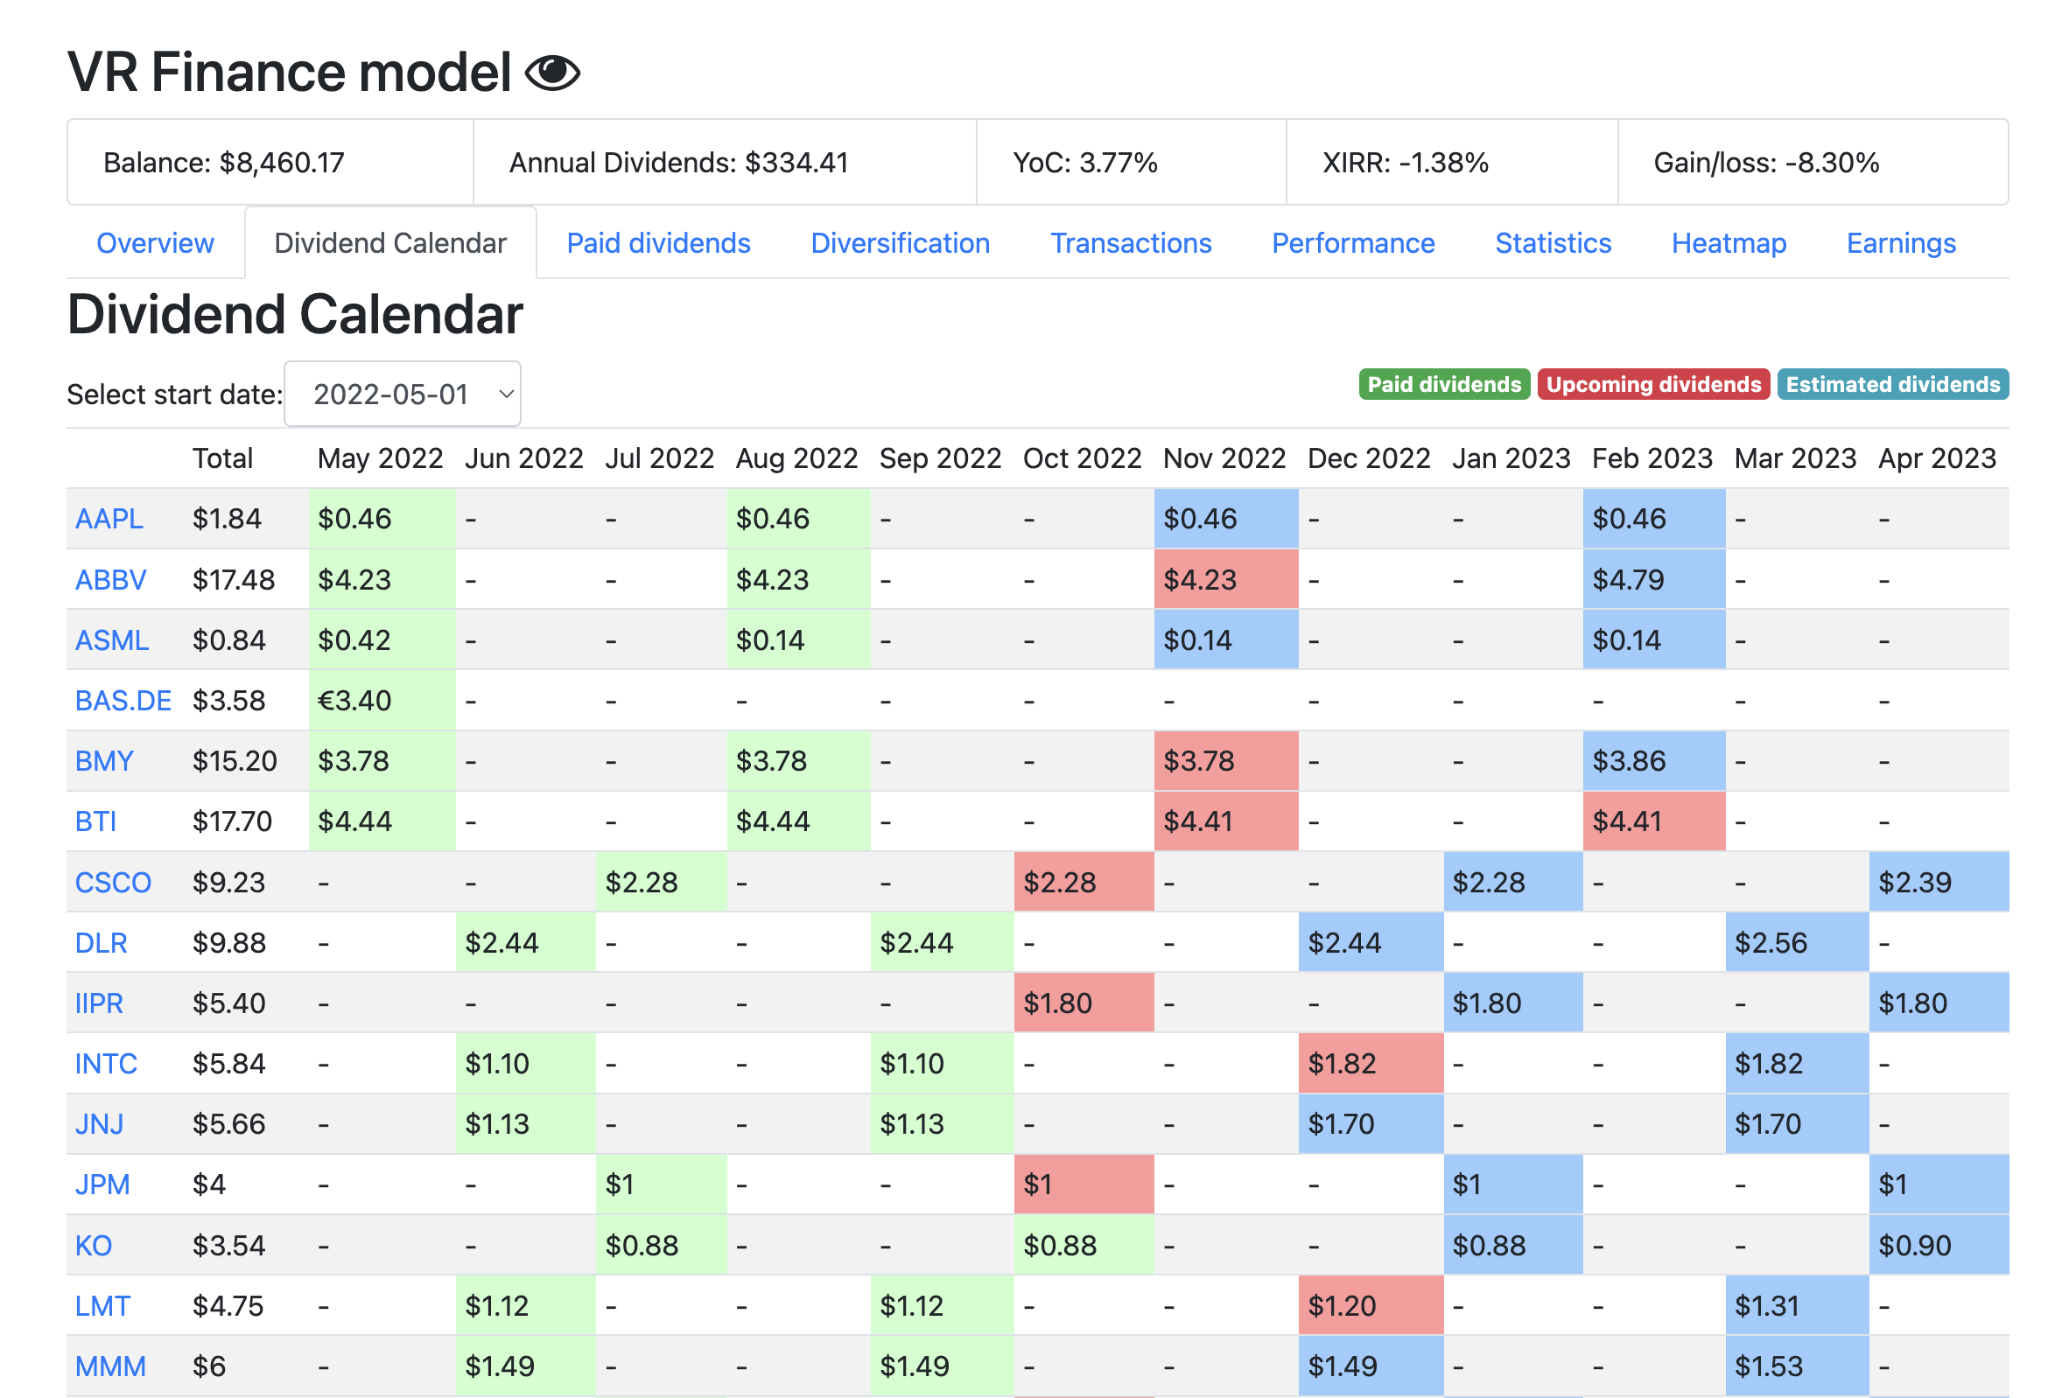
Task: Open the JPM ticker link
Action: pos(102,1185)
